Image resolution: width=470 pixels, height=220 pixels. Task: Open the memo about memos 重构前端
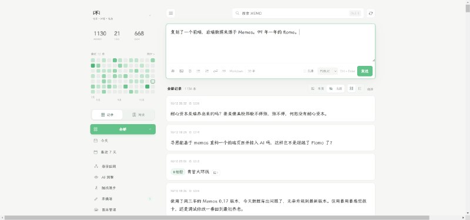pyautogui.click(x=270, y=138)
